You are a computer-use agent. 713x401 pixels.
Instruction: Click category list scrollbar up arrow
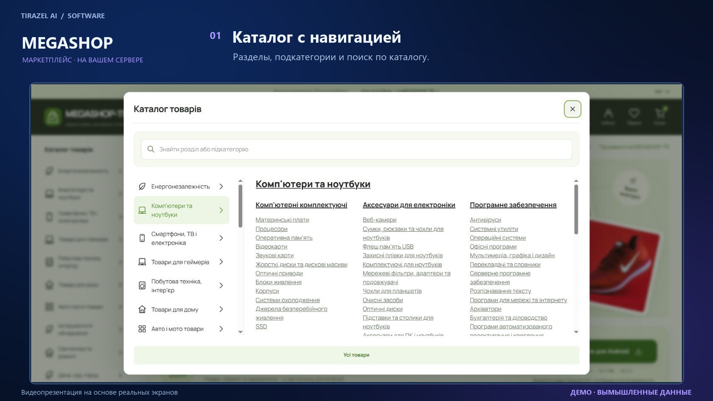click(x=240, y=181)
